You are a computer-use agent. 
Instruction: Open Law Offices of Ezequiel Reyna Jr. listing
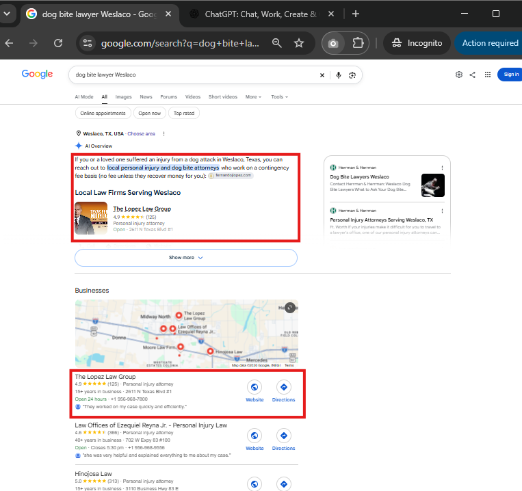pyautogui.click(x=151, y=425)
